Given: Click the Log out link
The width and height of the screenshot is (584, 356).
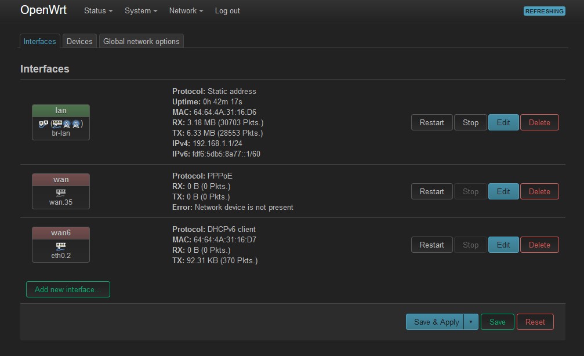Looking at the screenshot, I should (227, 11).
